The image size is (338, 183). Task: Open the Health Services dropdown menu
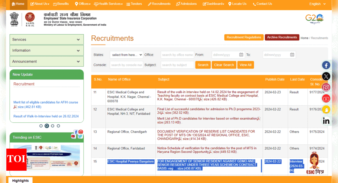click(x=108, y=4)
